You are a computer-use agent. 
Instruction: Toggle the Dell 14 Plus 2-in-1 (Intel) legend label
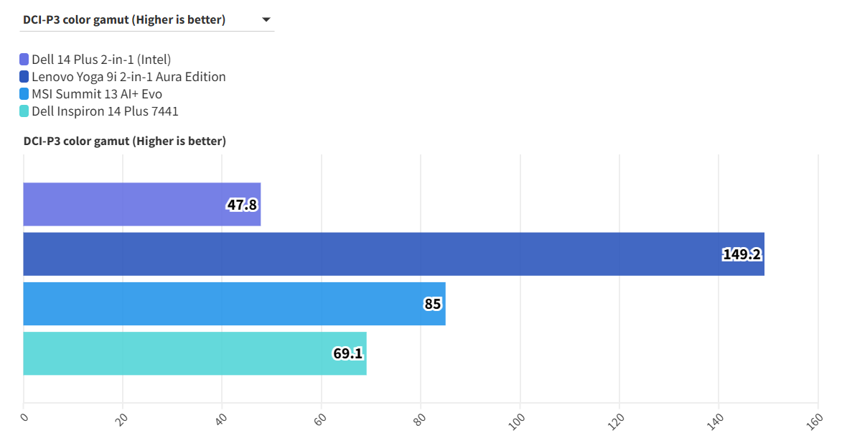[x=101, y=60]
